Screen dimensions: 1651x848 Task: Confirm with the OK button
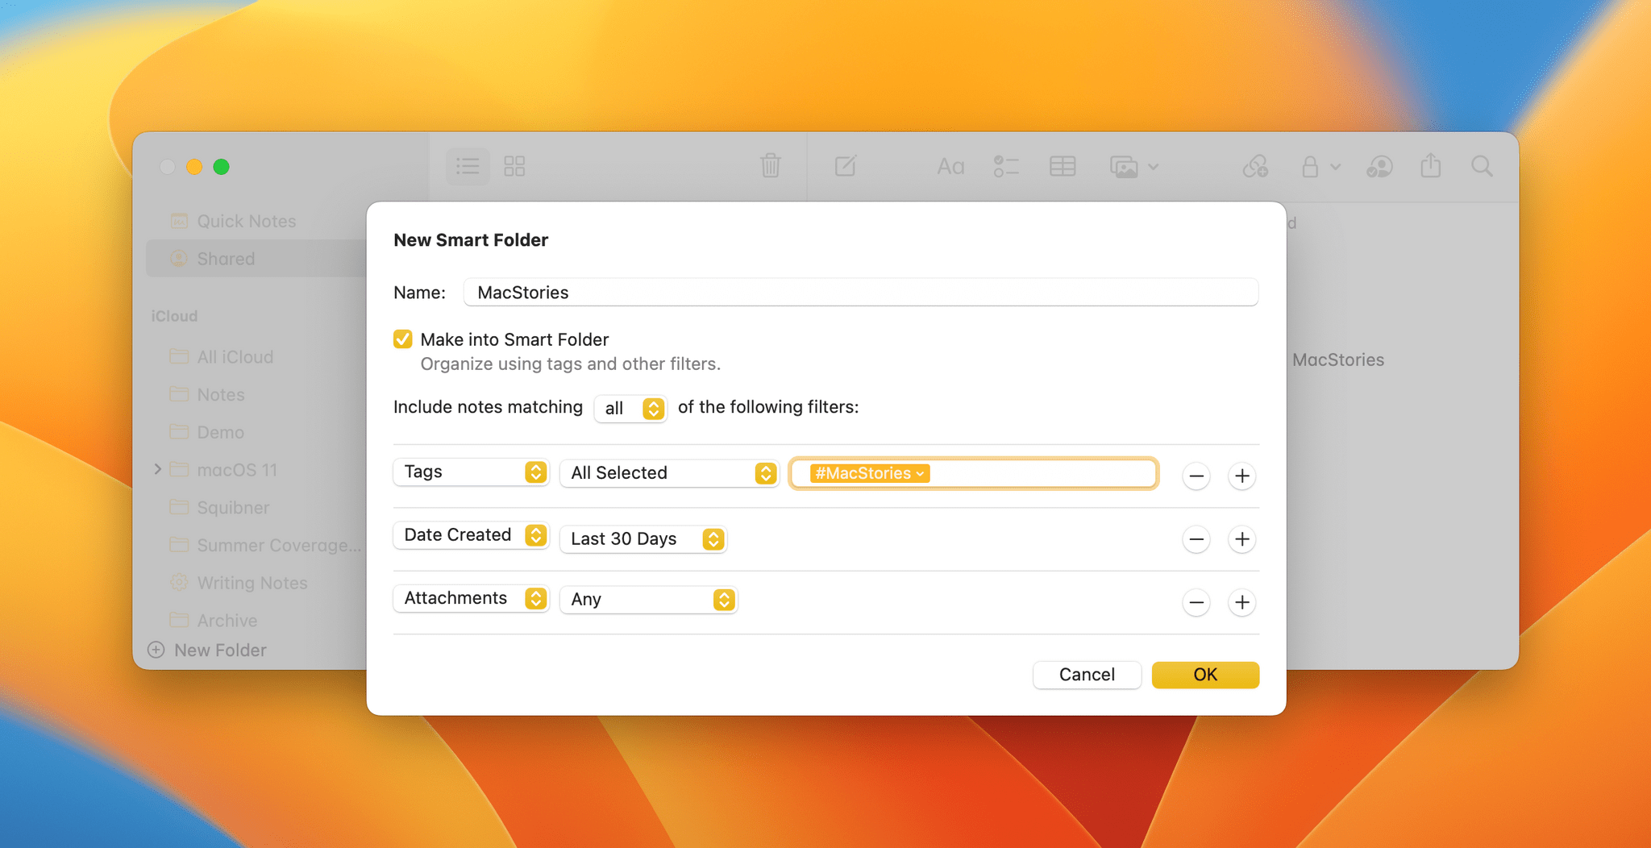tap(1205, 675)
